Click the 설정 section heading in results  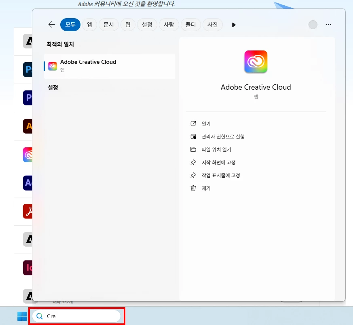pyautogui.click(x=53, y=87)
